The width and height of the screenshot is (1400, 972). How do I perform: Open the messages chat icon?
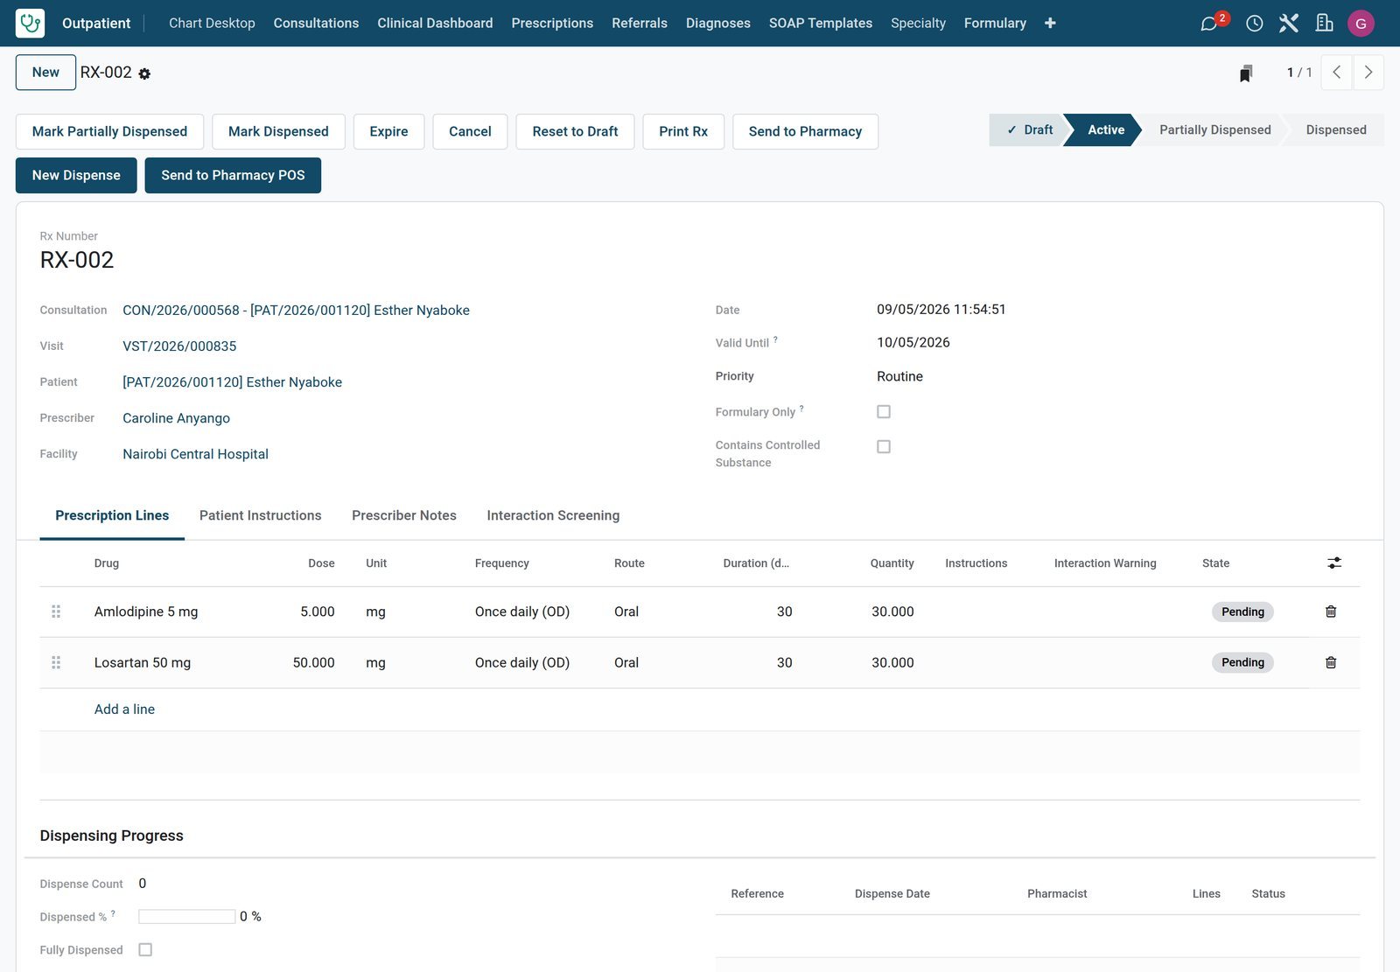(1209, 24)
